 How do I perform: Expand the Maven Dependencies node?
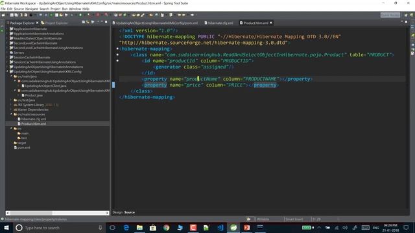pyautogui.click(x=11, y=109)
